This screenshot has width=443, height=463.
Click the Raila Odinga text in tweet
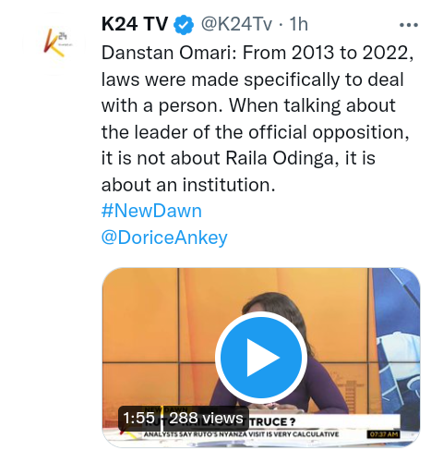(280, 158)
